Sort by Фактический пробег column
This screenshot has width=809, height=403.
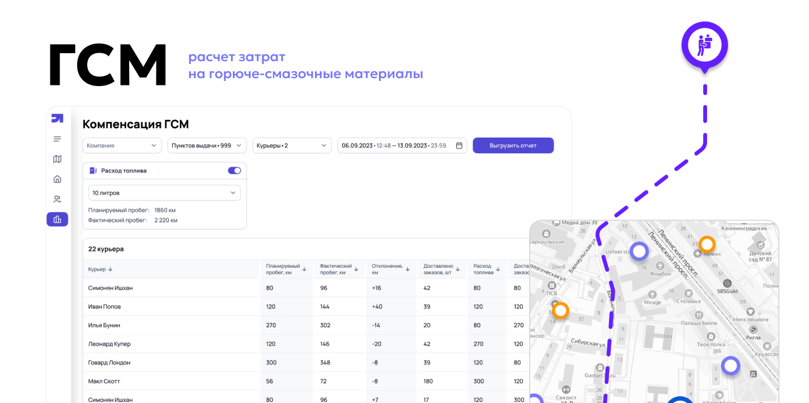[339, 269]
